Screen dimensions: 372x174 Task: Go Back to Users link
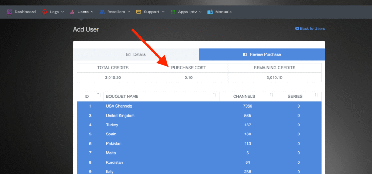(x=310, y=28)
